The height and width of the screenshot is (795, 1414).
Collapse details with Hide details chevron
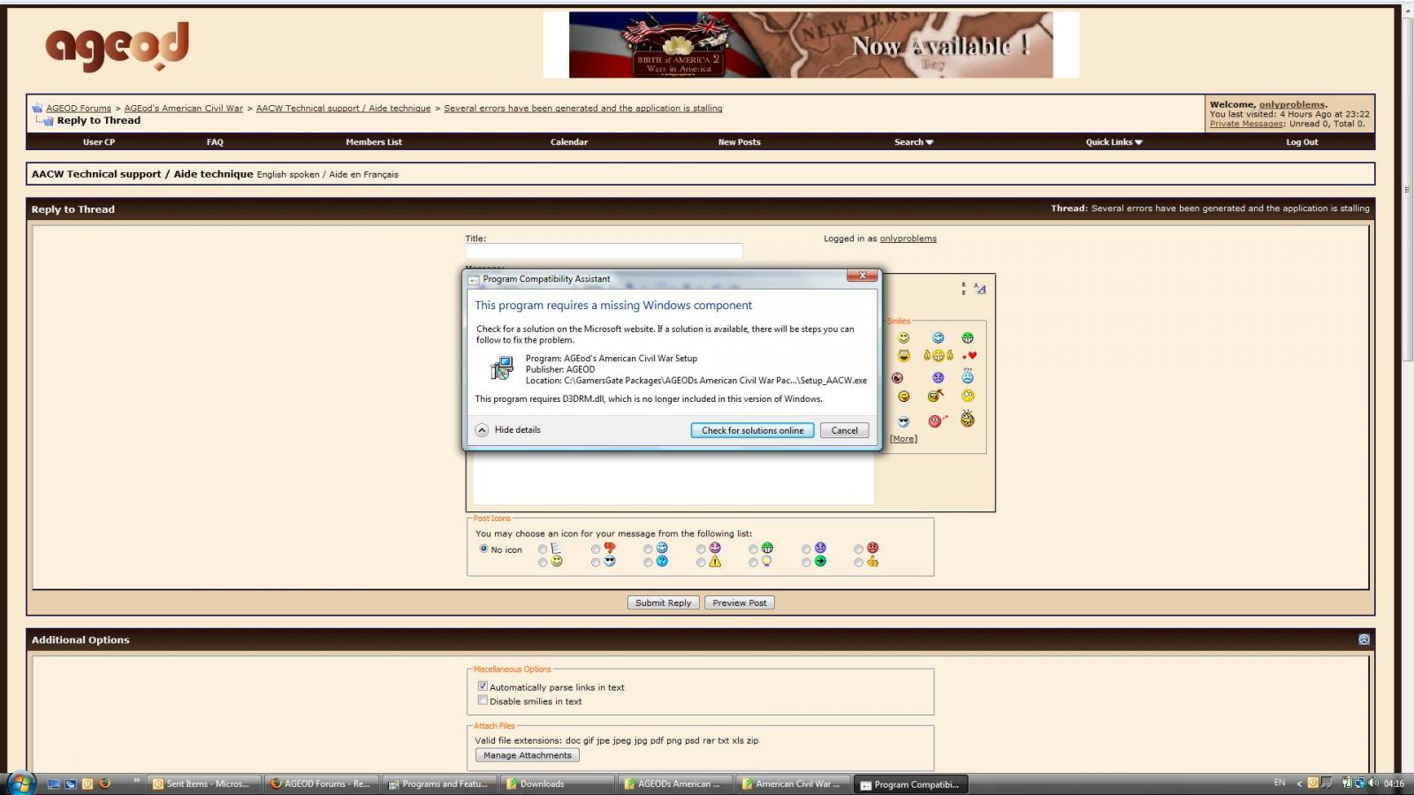(482, 430)
